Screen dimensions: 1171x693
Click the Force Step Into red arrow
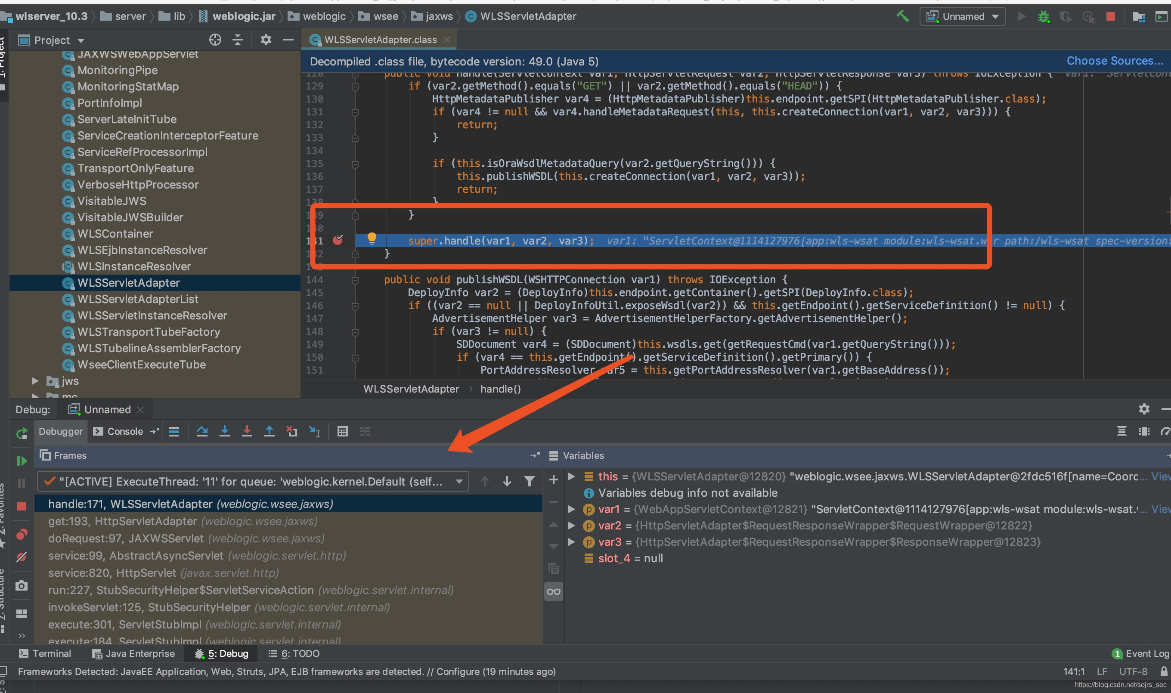(x=247, y=431)
